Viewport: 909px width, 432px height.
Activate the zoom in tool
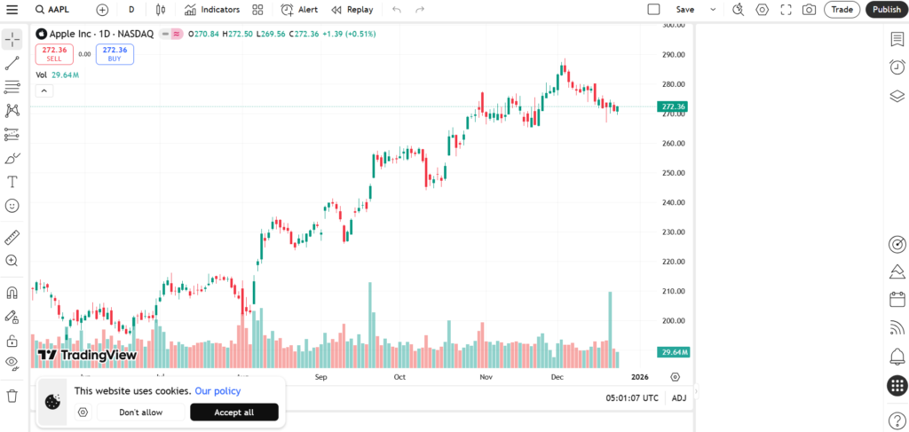click(12, 261)
